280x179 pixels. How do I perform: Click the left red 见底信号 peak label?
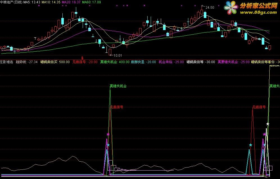pos(117,107)
